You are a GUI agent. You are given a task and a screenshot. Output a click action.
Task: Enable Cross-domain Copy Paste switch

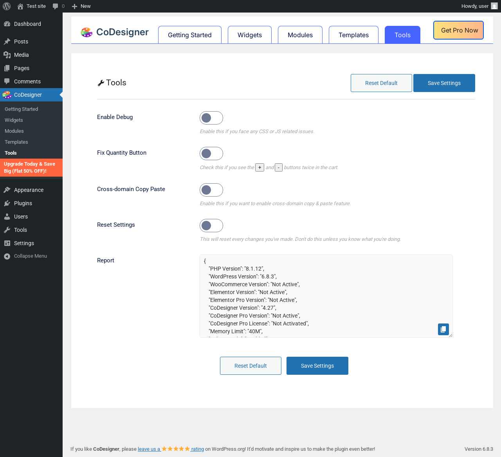click(211, 190)
